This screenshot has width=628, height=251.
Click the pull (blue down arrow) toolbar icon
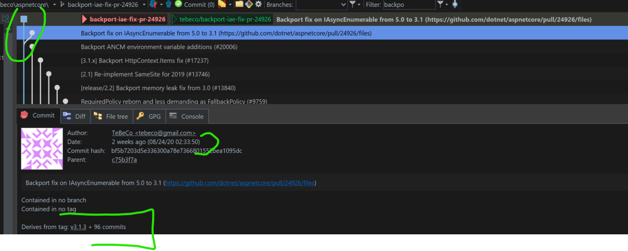[153, 4]
